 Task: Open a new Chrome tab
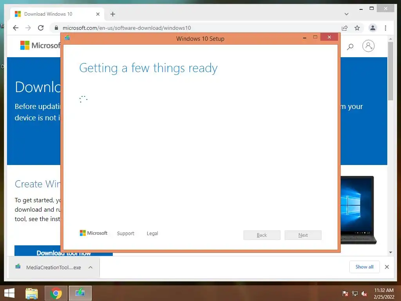click(113, 14)
